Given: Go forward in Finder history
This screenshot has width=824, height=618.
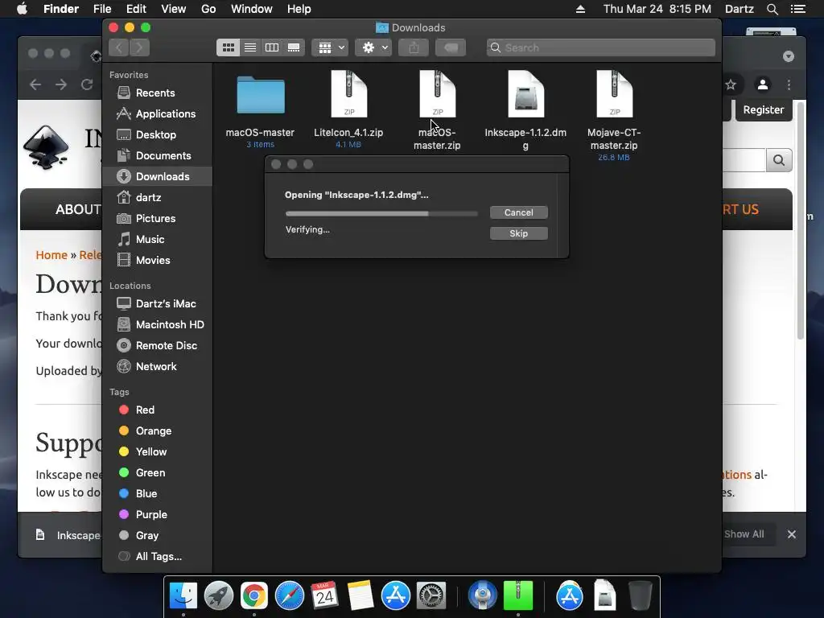Looking at the screenshot, I should (x=140, y=47).
